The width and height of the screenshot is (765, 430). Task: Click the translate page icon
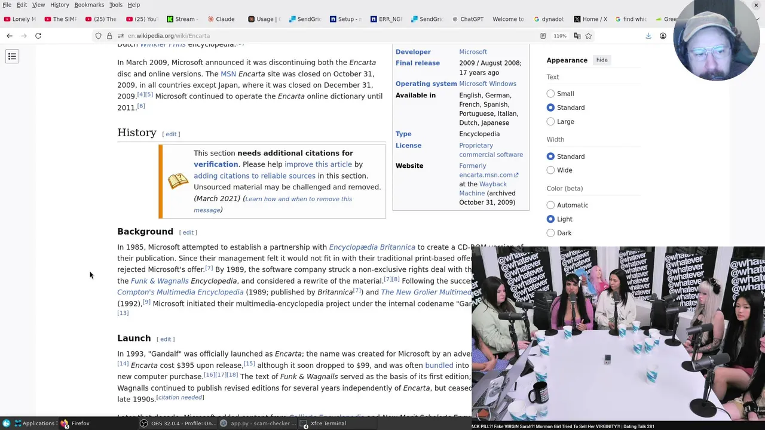(x=577, y=36)
